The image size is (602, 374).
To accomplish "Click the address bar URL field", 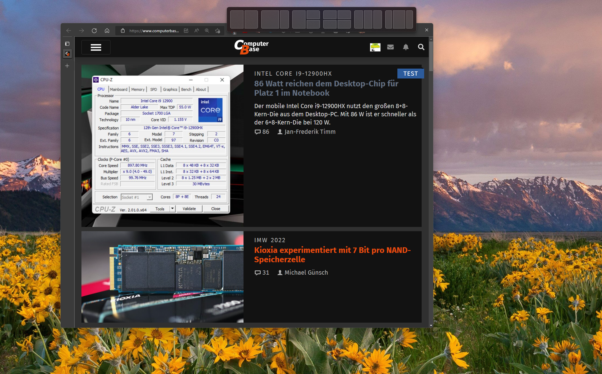I will tap(154, 31).
